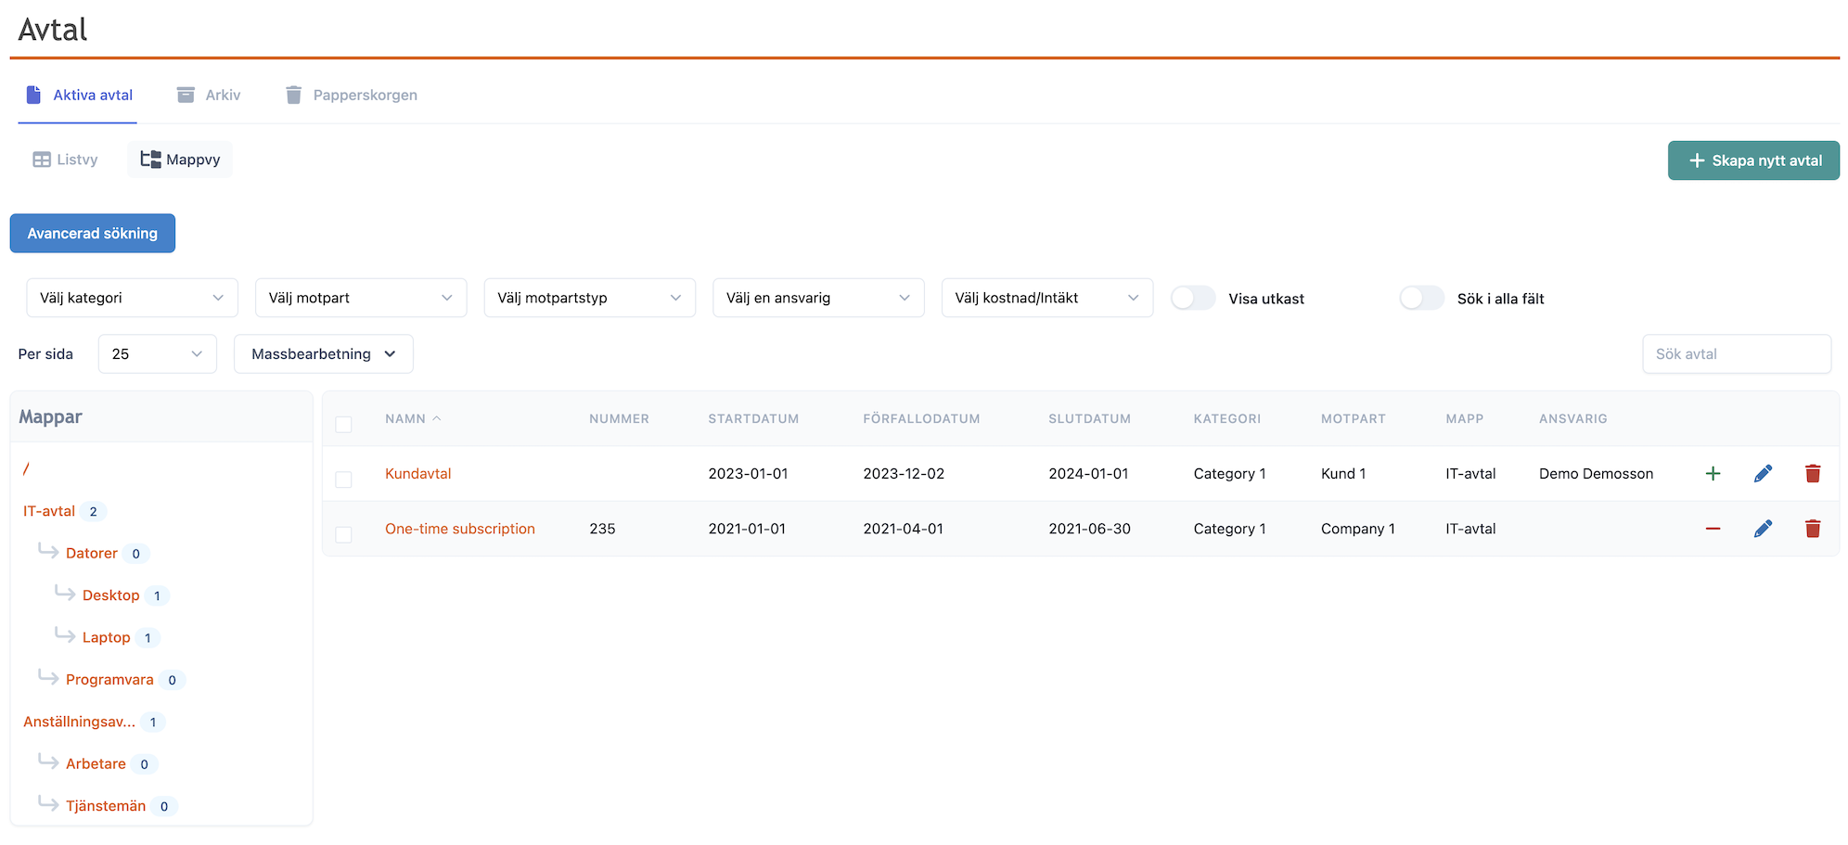
Task: Open the Välj en ansvarig dropdown
Action: (817, 298)
